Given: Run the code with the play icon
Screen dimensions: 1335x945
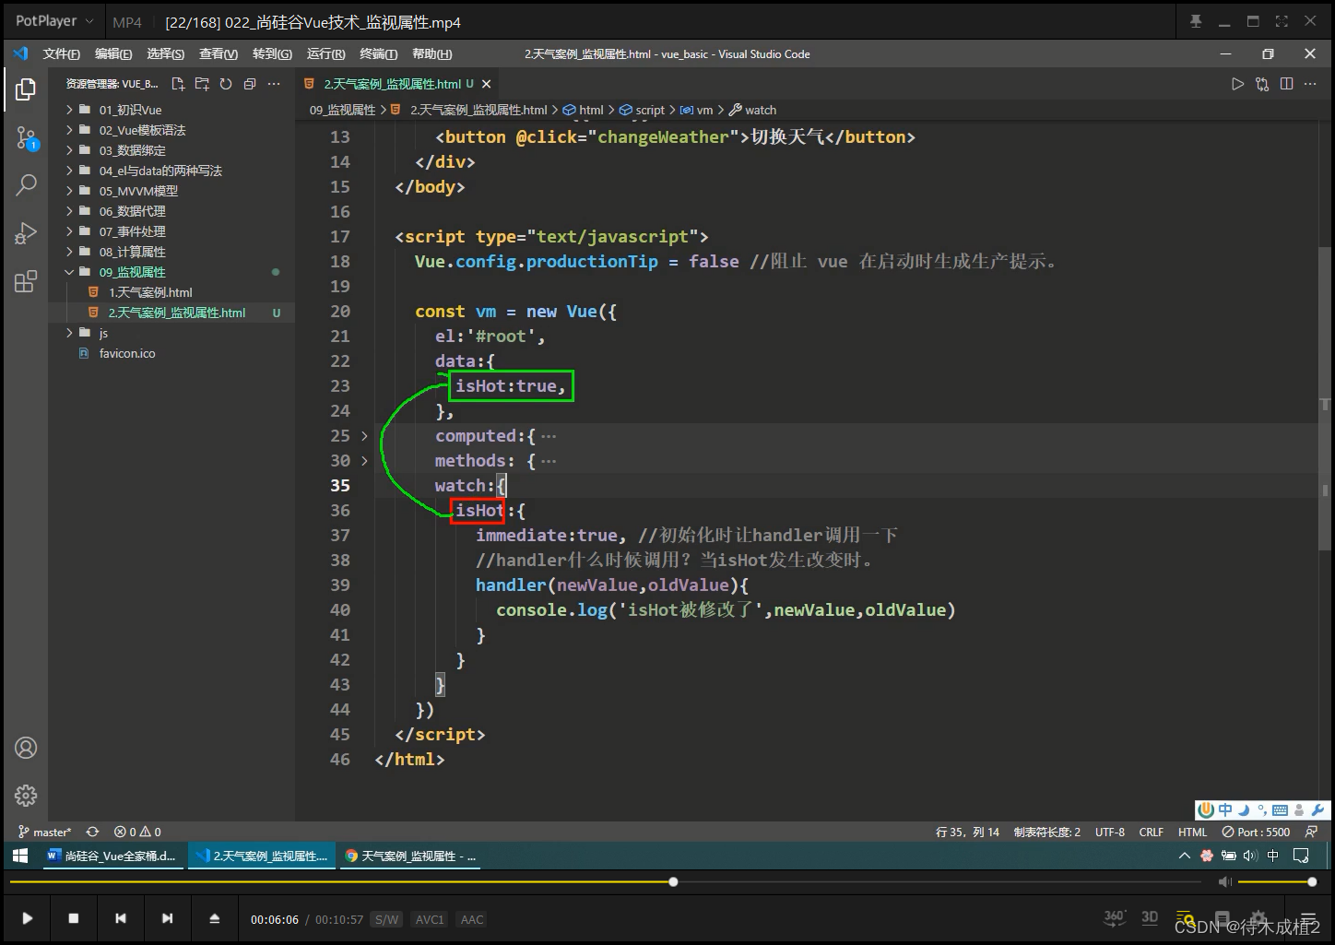Looking at the screenshot, I should pos(1237,84).
